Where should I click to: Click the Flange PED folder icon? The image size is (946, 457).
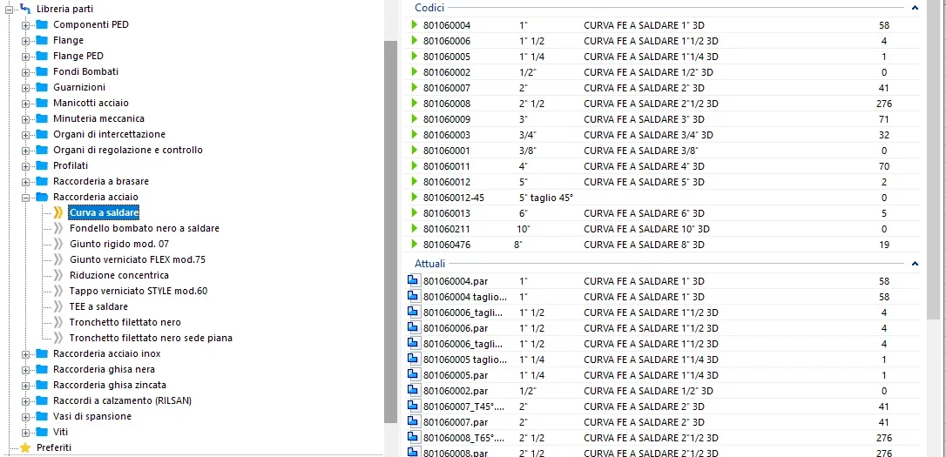click(42, 56)
